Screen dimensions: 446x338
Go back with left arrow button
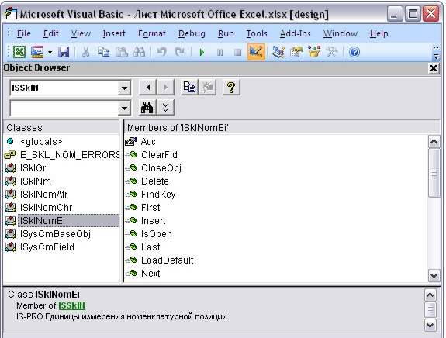pos(147,87)
